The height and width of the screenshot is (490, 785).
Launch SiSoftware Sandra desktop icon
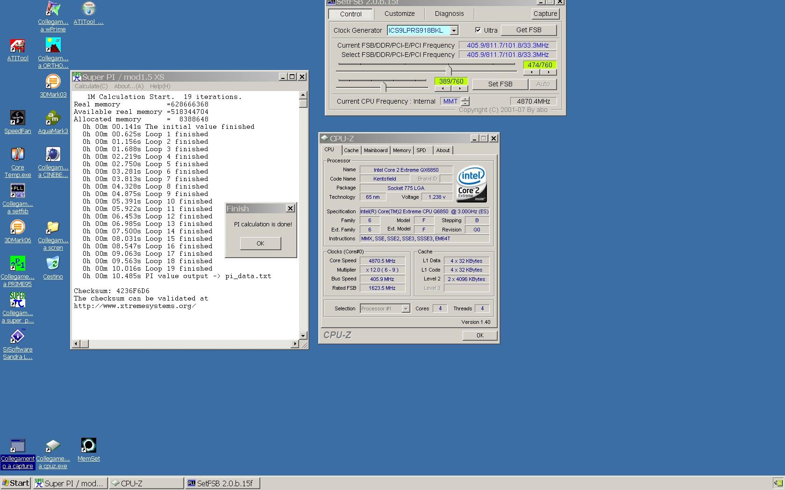(x=18, y=336)
